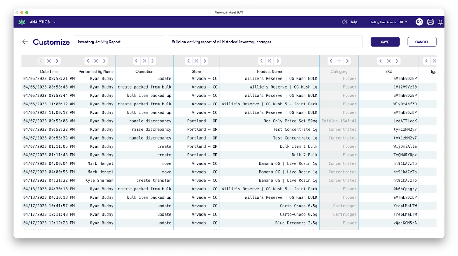Move the Operation column left
The height and width of the screenshot is (256, 458).
(136, 61)
